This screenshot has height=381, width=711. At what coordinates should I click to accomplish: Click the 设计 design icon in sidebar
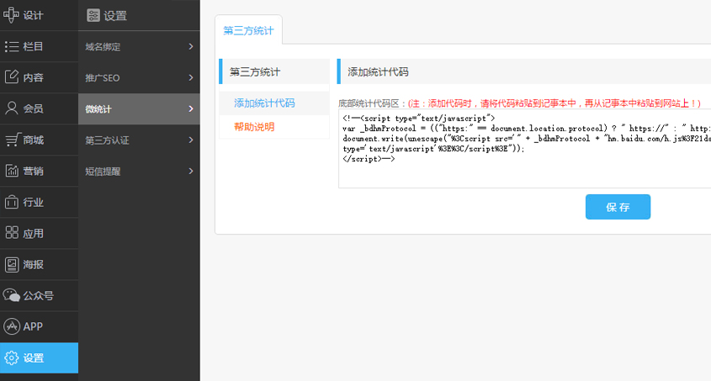tap(12, 15)
